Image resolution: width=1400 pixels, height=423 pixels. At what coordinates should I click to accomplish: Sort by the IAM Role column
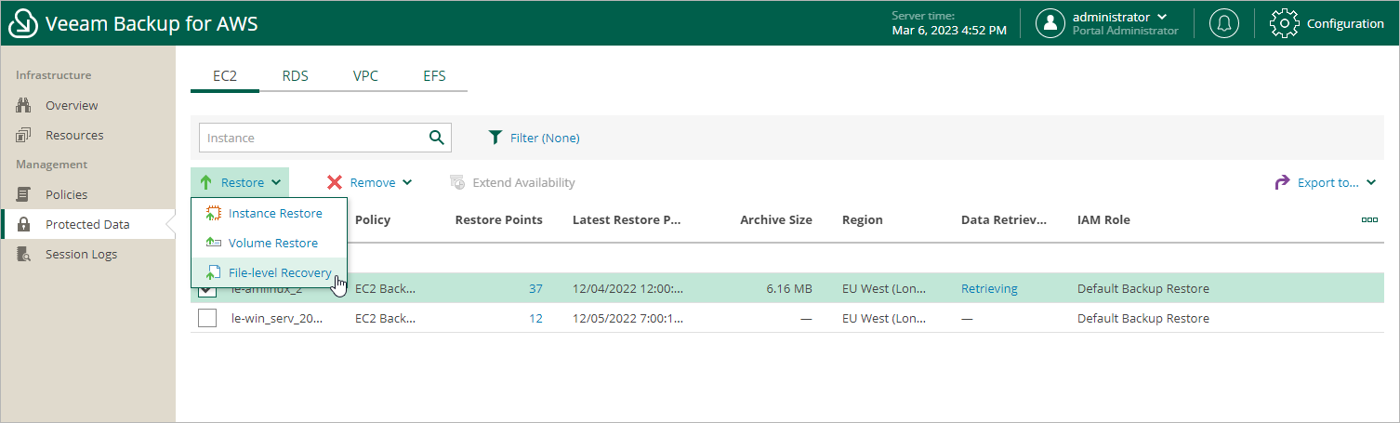click(1103, 220)
